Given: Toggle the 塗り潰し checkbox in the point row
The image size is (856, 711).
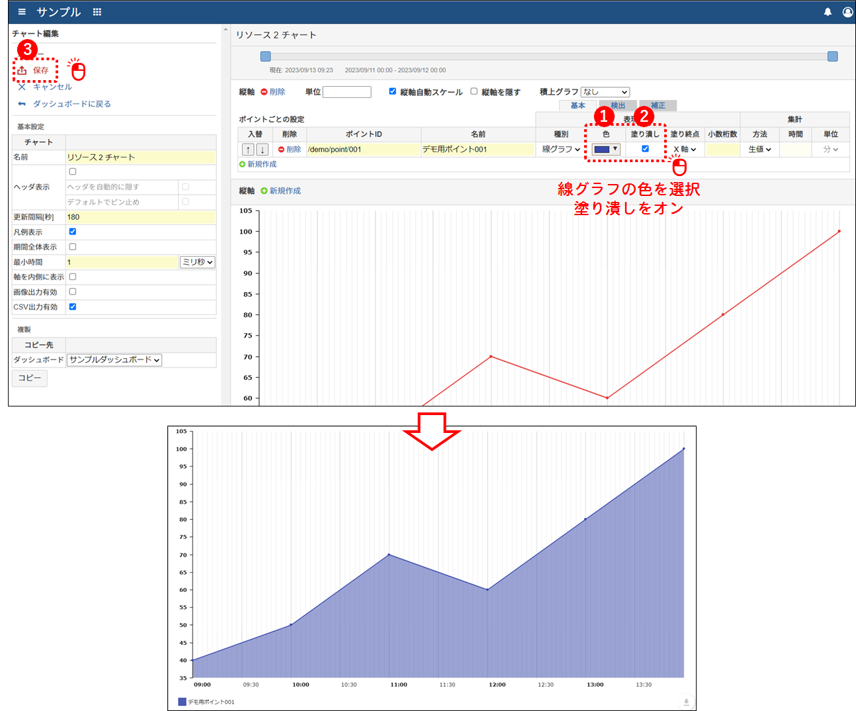Looking at the screenshot, I should click(646, 149).
